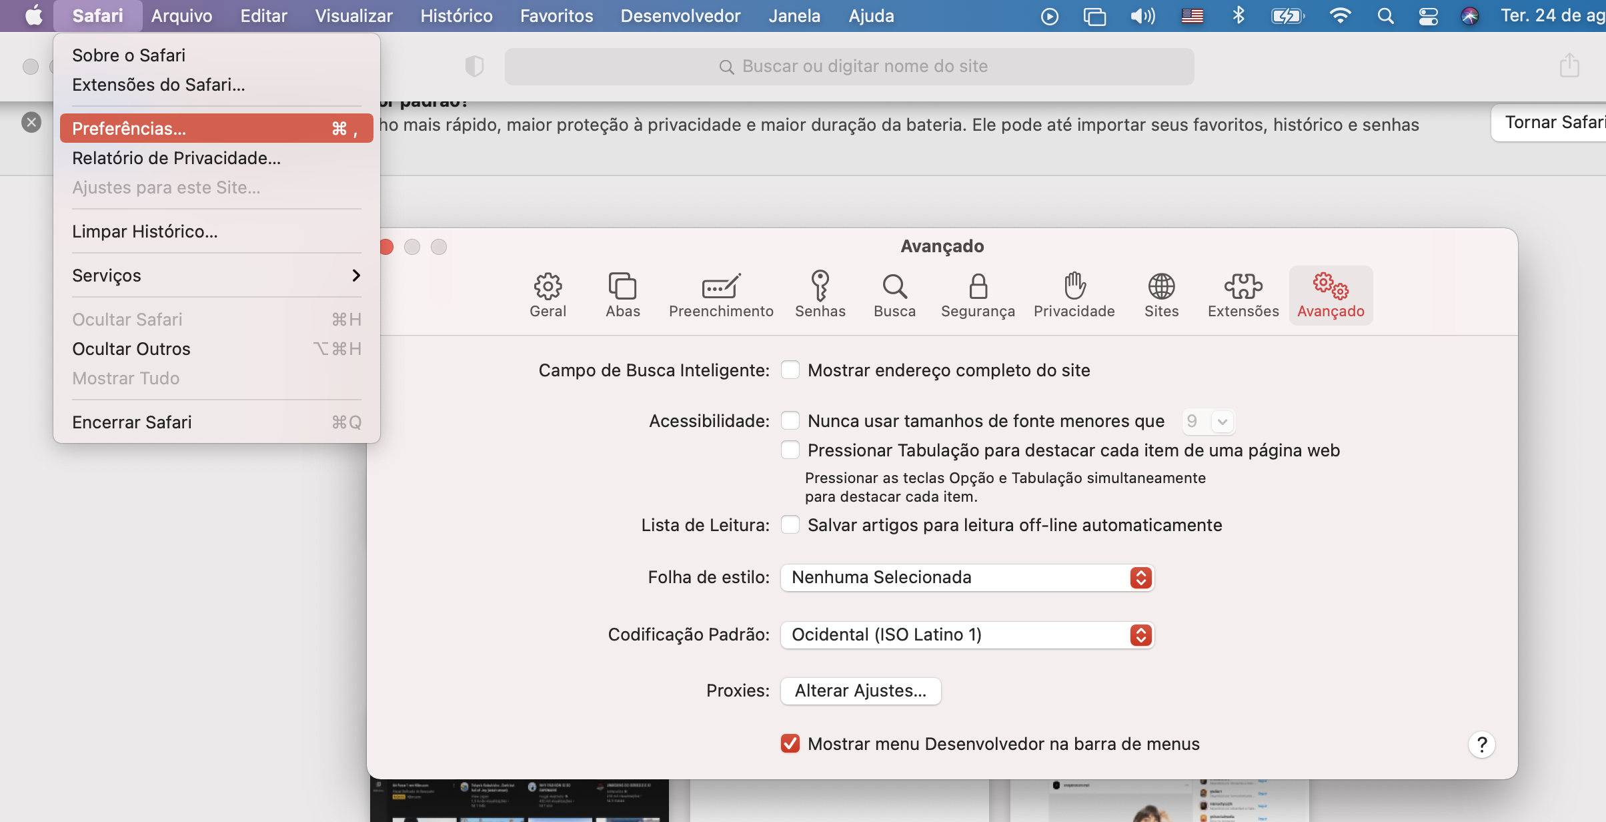Open the Editar menu

[x=263, y=15]
